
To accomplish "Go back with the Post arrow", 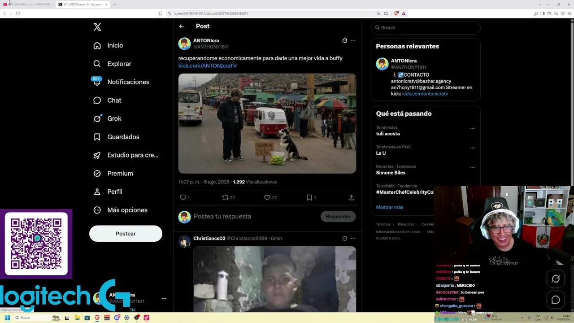I will pos(182,26).
